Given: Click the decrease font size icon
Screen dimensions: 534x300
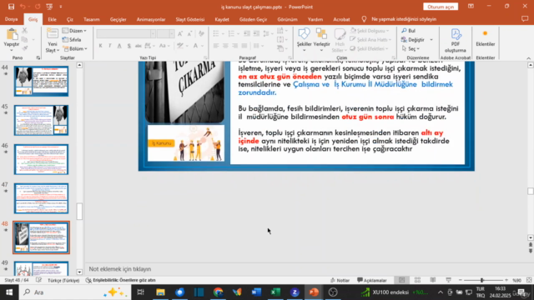Looking at the screenshot, I should (x=189, y=33).
